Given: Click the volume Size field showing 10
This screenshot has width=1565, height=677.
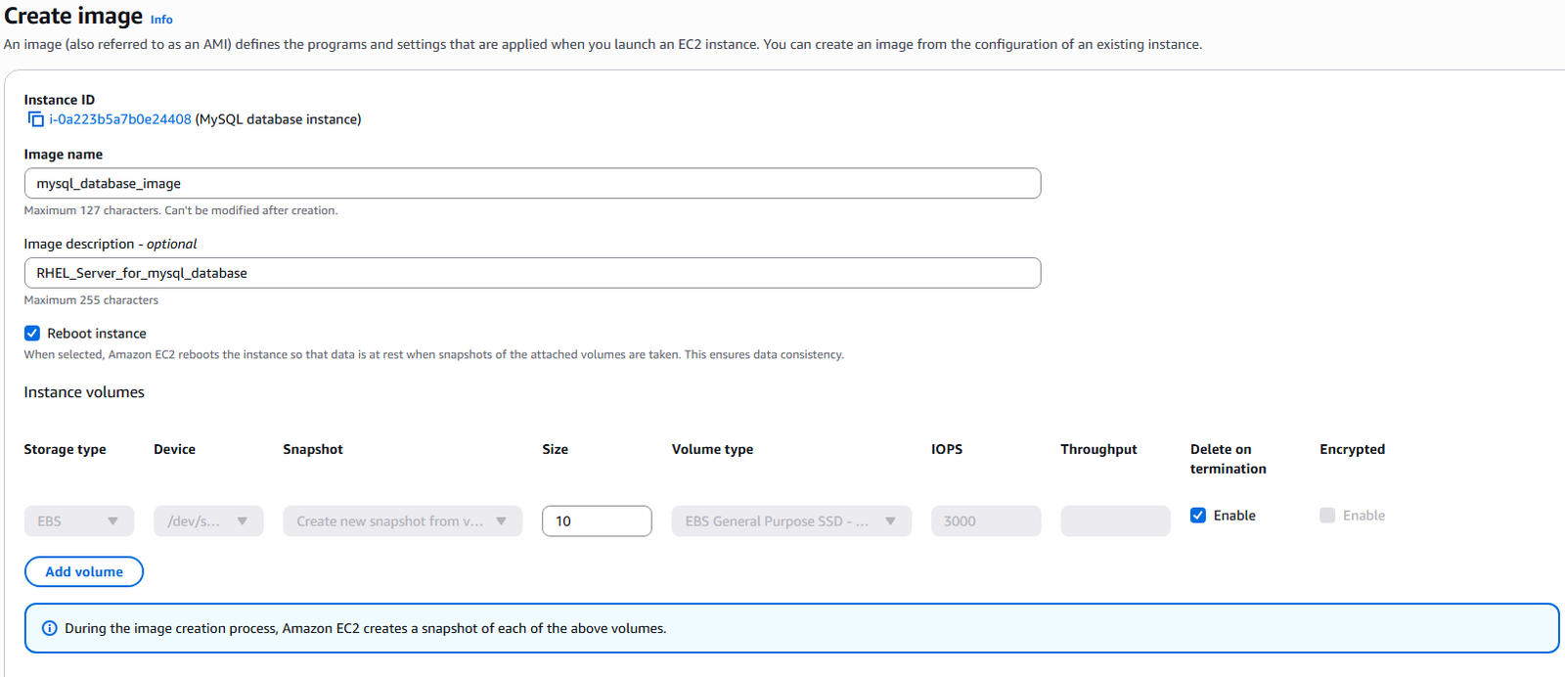Looking at the screenshot, I should (x=597, y=521).
